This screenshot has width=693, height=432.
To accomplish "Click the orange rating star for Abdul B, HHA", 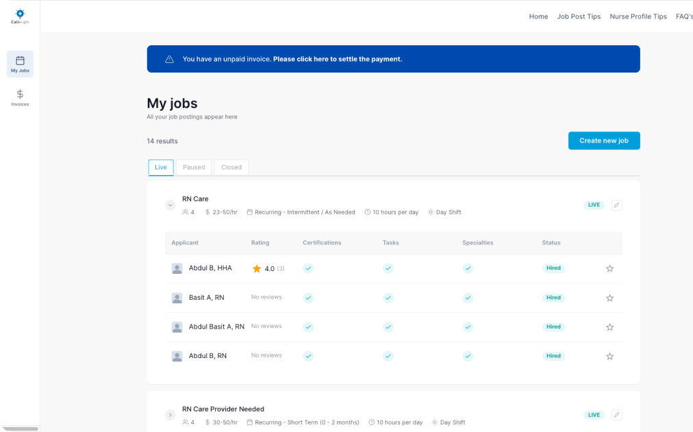I will click(x=257, y=268).
